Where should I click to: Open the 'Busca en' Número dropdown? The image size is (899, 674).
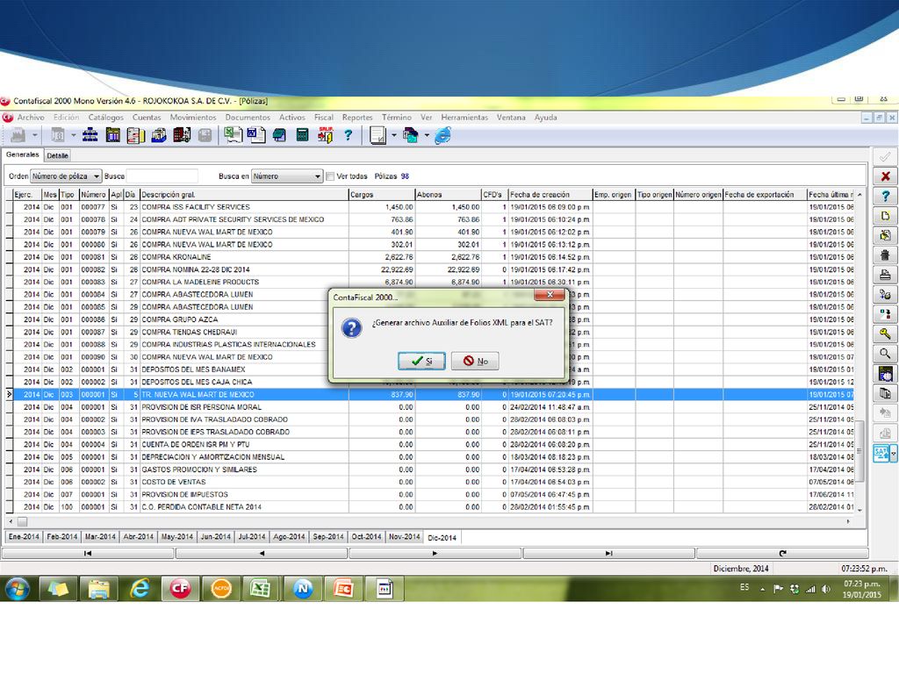pos(287,176)
